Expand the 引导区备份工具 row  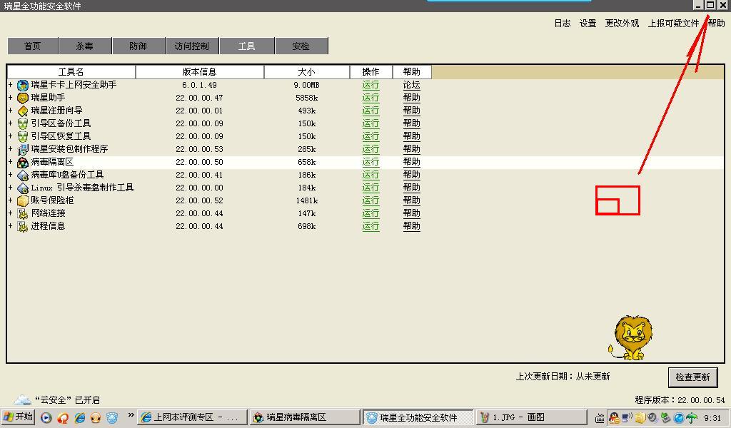10,123
